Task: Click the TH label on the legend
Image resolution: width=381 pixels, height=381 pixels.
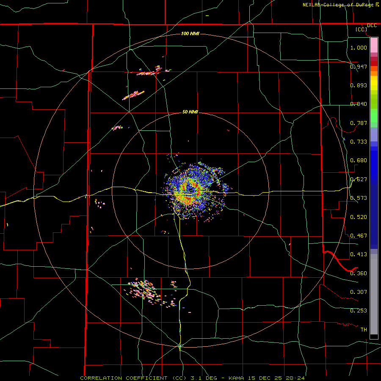Action: click(x=364, y=330)
